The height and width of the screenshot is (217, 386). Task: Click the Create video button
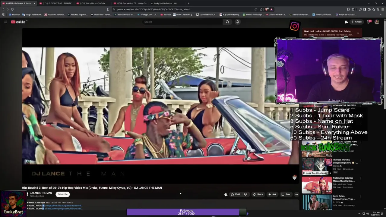click(x=356, y=22)
